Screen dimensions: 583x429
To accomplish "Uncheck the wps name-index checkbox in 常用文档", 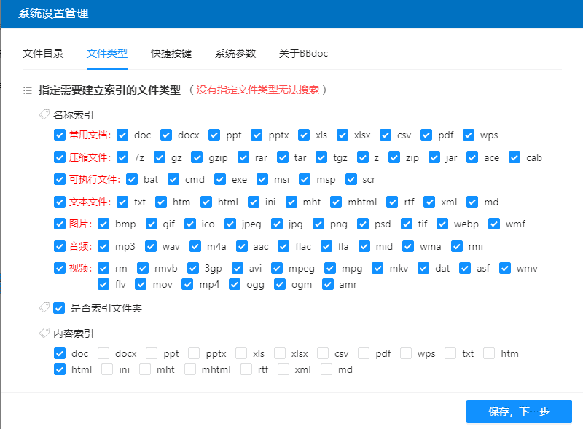I will (469, 135).
